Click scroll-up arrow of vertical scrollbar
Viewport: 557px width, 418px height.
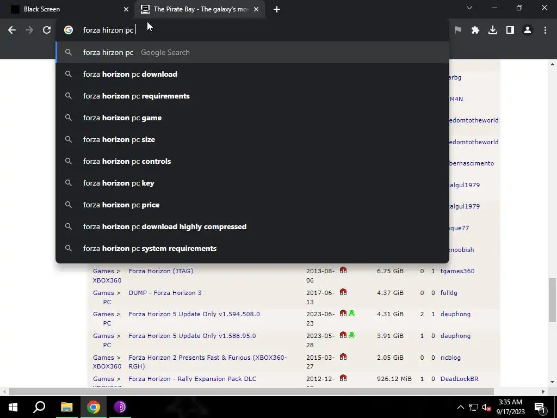click(552, 64)
